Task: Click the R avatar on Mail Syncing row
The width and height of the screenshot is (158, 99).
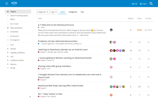Action: pos(111,87)
